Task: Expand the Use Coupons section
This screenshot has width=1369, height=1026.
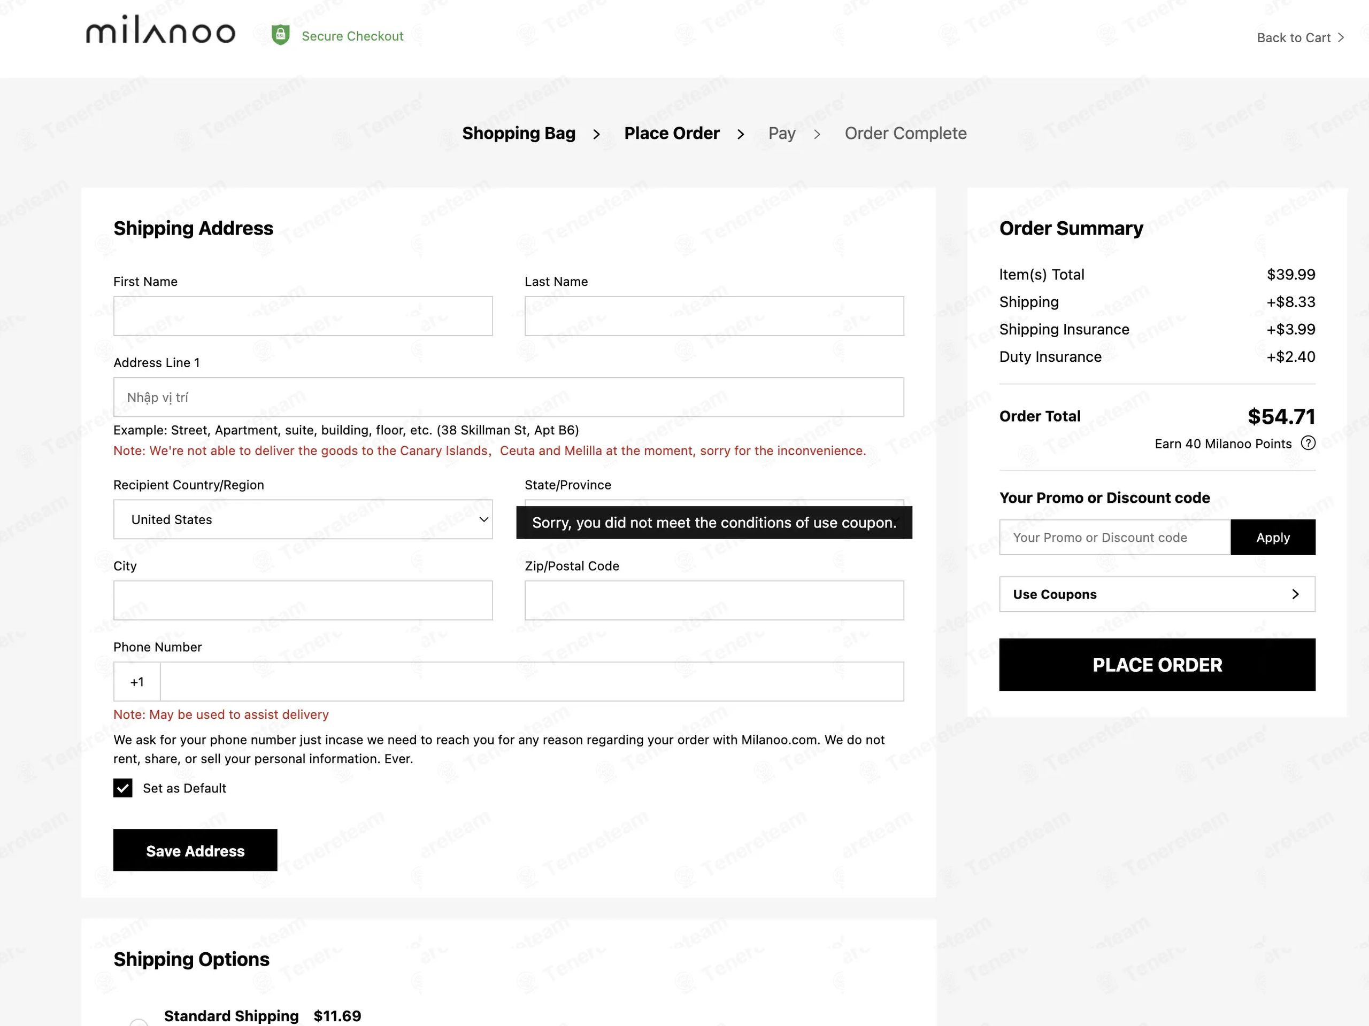Action: click(1157, 594)
